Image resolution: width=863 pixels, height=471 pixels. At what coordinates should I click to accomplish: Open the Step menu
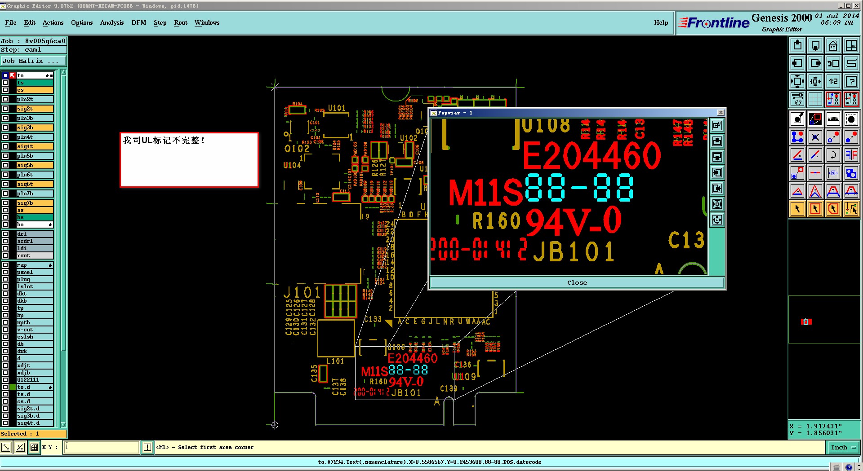pyautogui.click(x=160, y=22)
